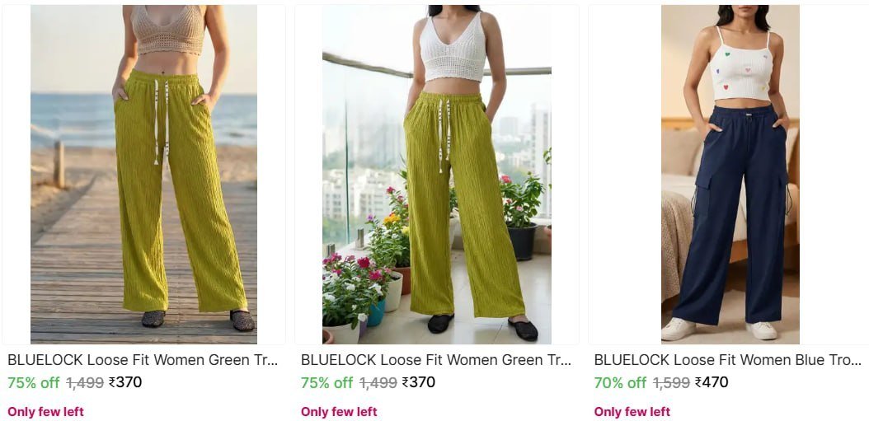Open the green trousers balcony flowers photo
869x421 pixels.
tap(437, 175)
